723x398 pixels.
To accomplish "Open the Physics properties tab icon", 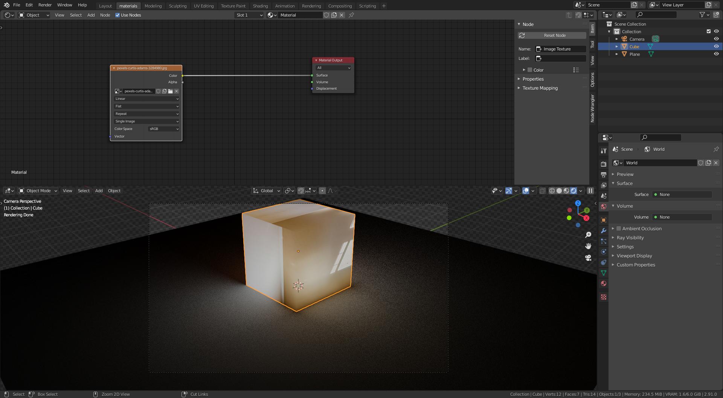I will [604, 252].
